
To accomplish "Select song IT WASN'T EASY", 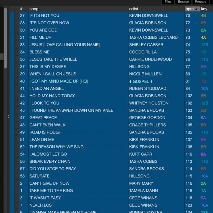I will [45, 198].
